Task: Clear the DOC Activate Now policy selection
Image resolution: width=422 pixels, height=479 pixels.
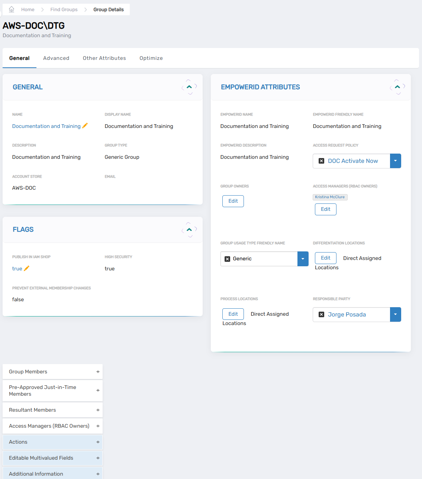Action: pos(322,161)
